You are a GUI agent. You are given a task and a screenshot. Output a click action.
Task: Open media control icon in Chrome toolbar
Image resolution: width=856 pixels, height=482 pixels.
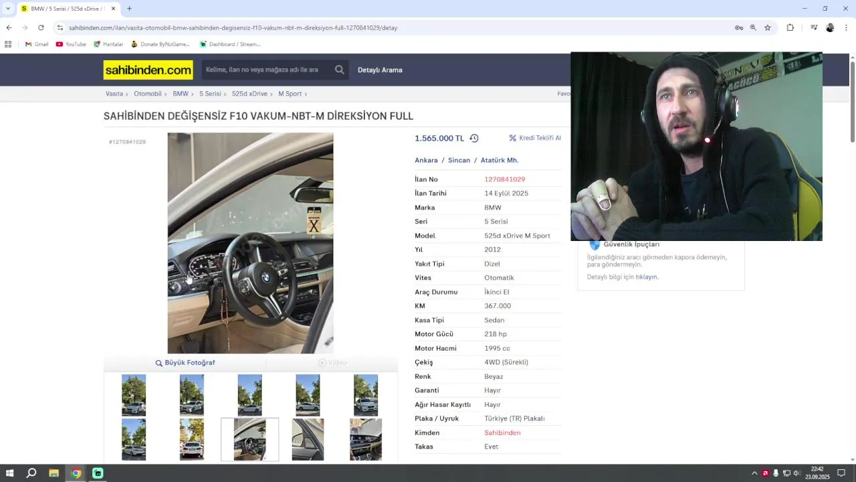click(x=814, y=27)
